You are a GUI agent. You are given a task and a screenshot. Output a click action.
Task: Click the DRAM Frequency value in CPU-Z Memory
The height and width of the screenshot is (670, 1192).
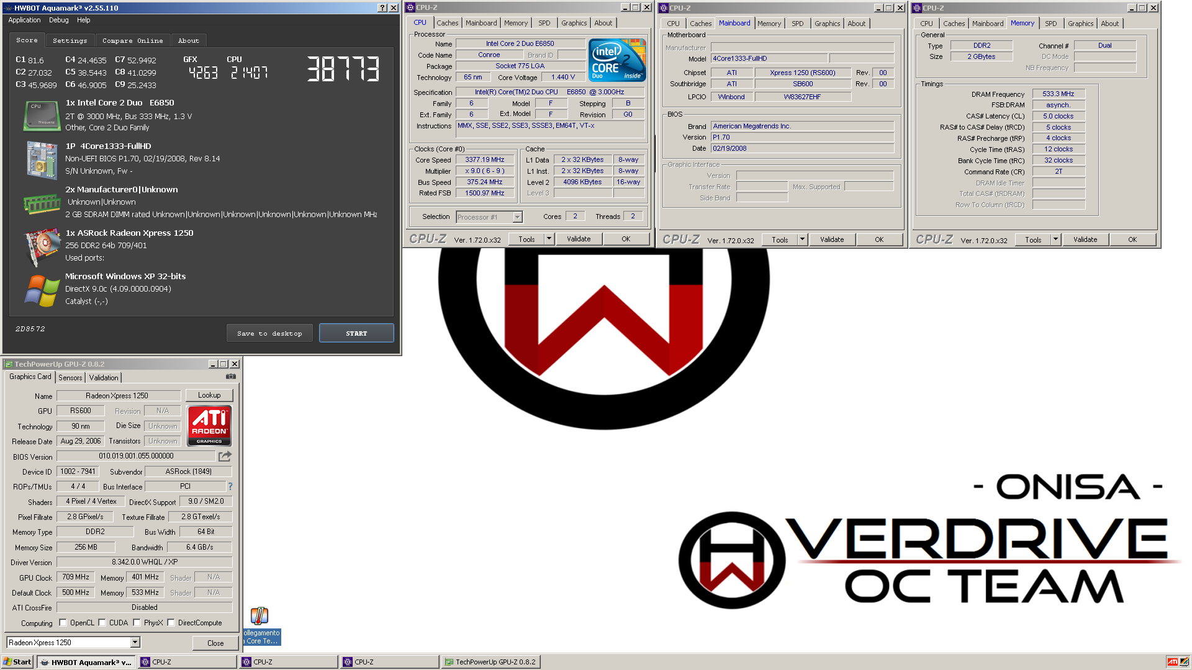coord(1059,94)
